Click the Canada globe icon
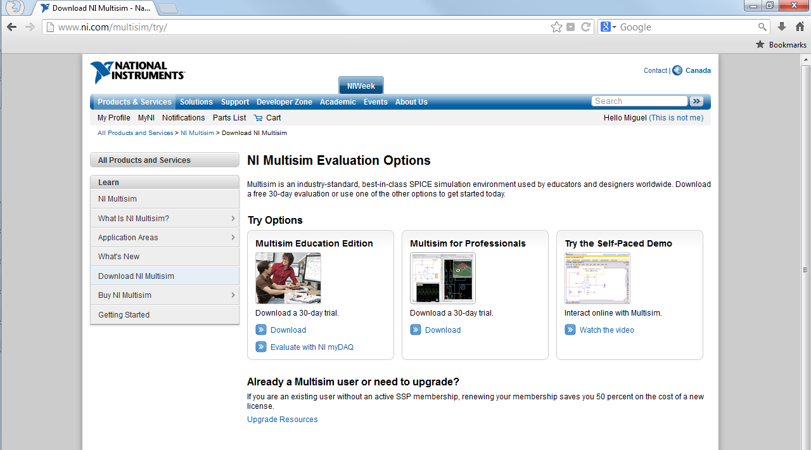The height and width of the screenshot is (450, 811). pos(677,70)
